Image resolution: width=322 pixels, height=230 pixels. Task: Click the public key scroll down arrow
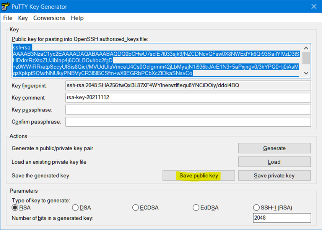click(x=306, y=73)
